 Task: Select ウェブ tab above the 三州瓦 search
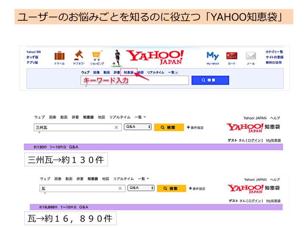(x=39, y=117)
